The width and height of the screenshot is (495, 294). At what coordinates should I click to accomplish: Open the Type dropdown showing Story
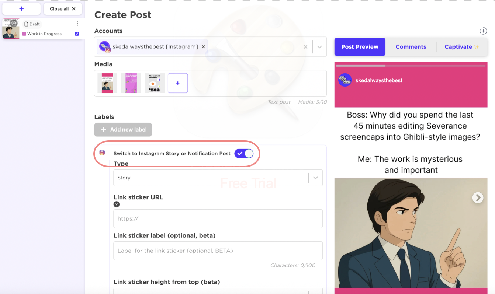(218, 178)
